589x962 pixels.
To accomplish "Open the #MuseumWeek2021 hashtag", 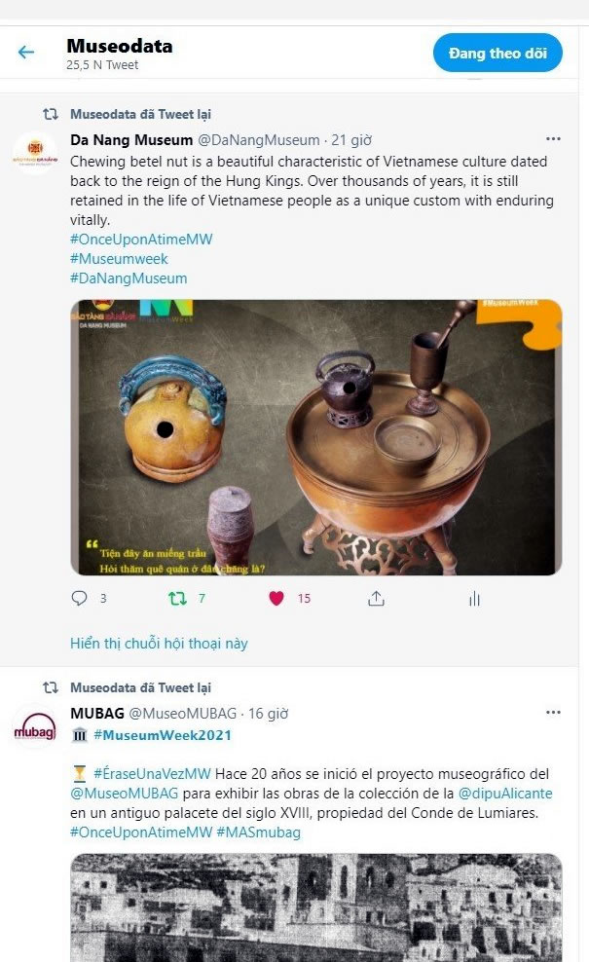I will pos(163,735).
